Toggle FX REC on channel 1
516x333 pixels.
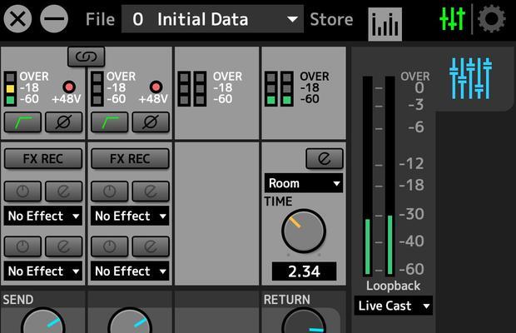(x=43, y=159)
